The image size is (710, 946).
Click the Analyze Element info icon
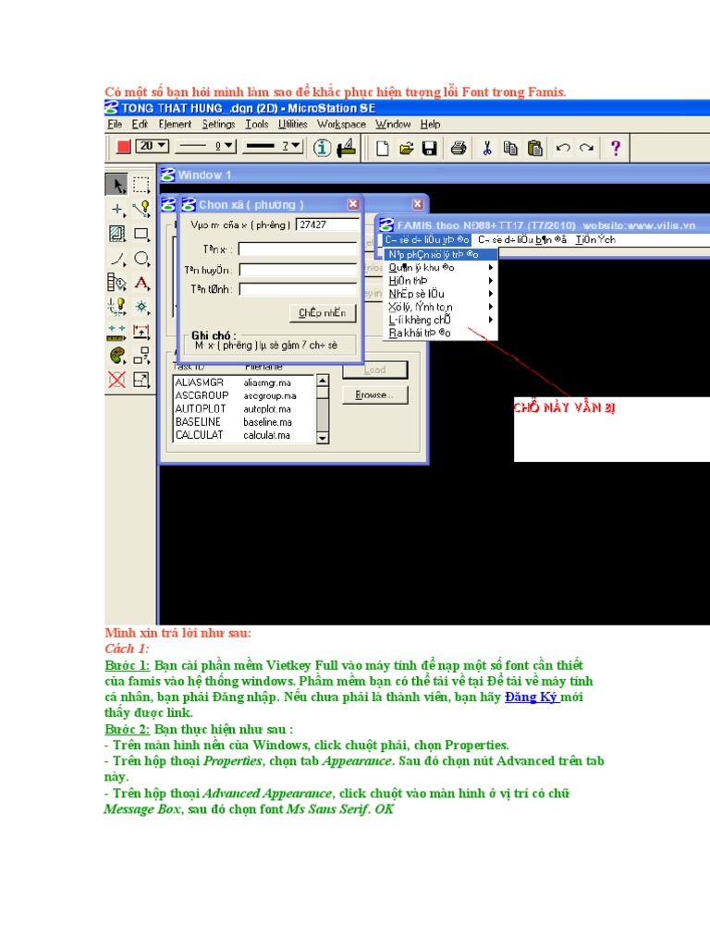pos(322,148)
